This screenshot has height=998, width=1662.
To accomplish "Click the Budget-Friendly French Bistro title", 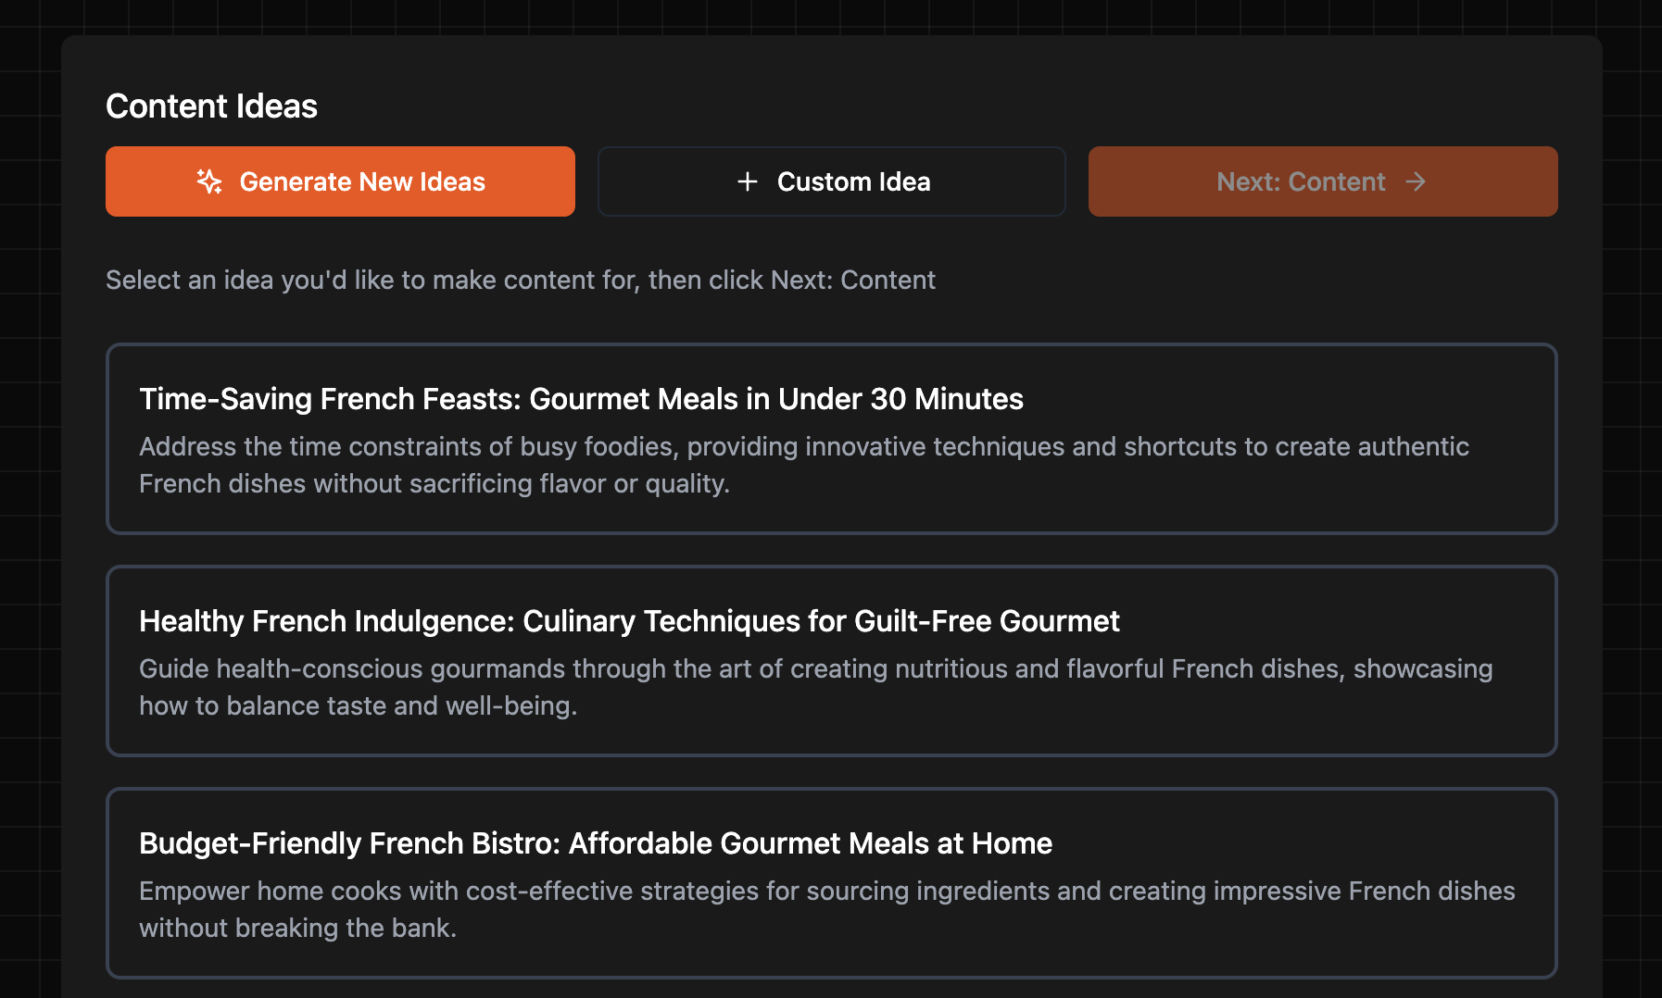I will (595, 843).
